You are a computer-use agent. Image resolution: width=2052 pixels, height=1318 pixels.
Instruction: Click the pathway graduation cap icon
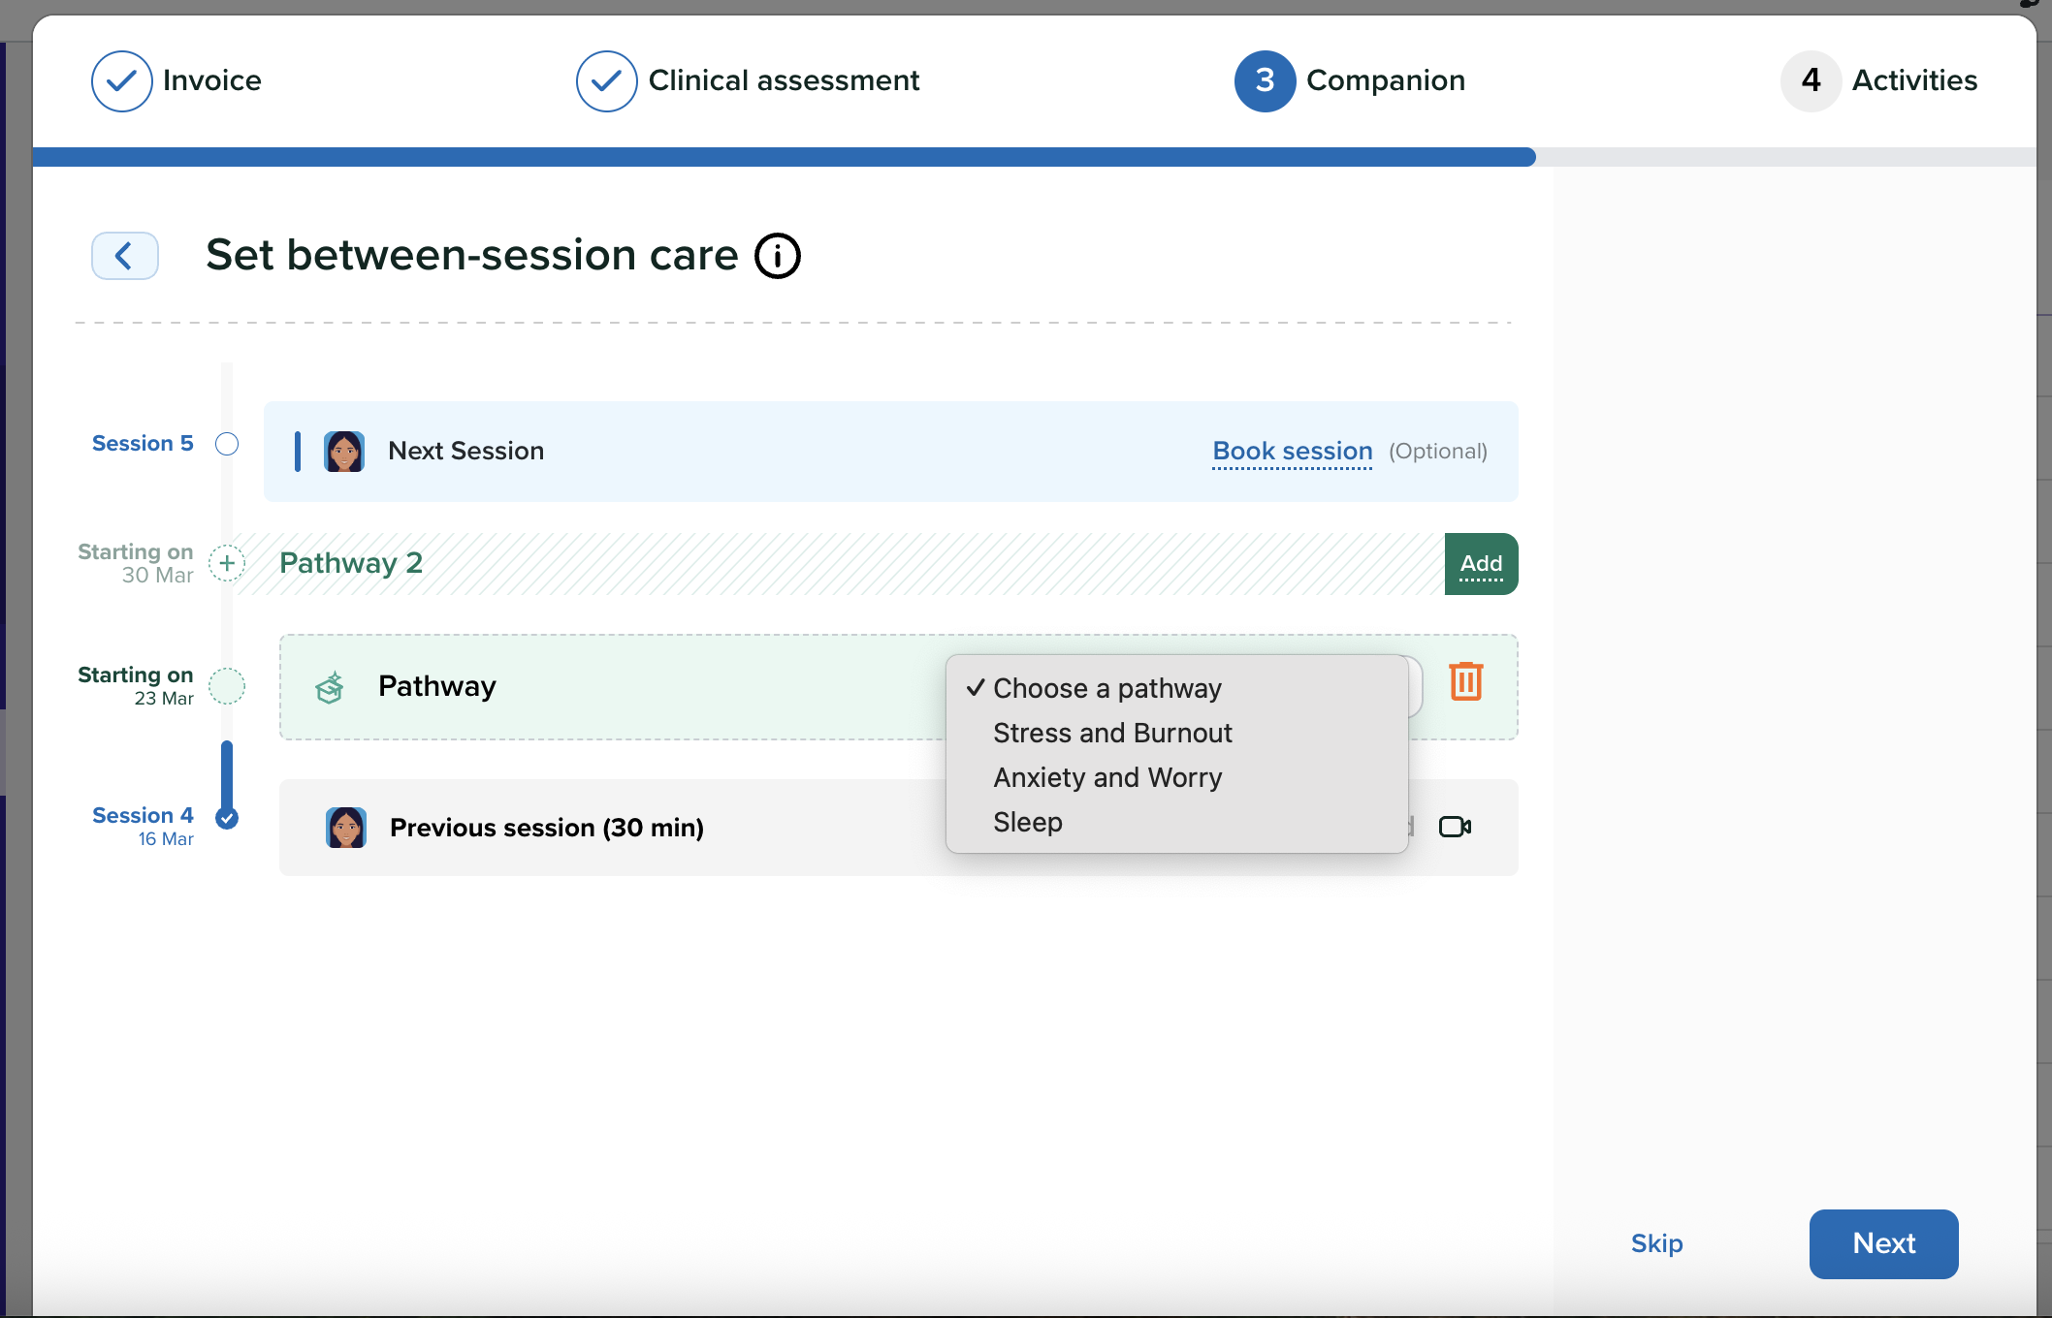[330, 687]
